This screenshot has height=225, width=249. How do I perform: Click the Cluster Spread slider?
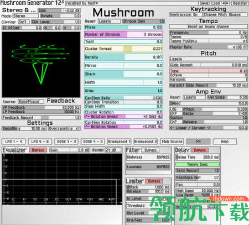click(x=123, y=49)
